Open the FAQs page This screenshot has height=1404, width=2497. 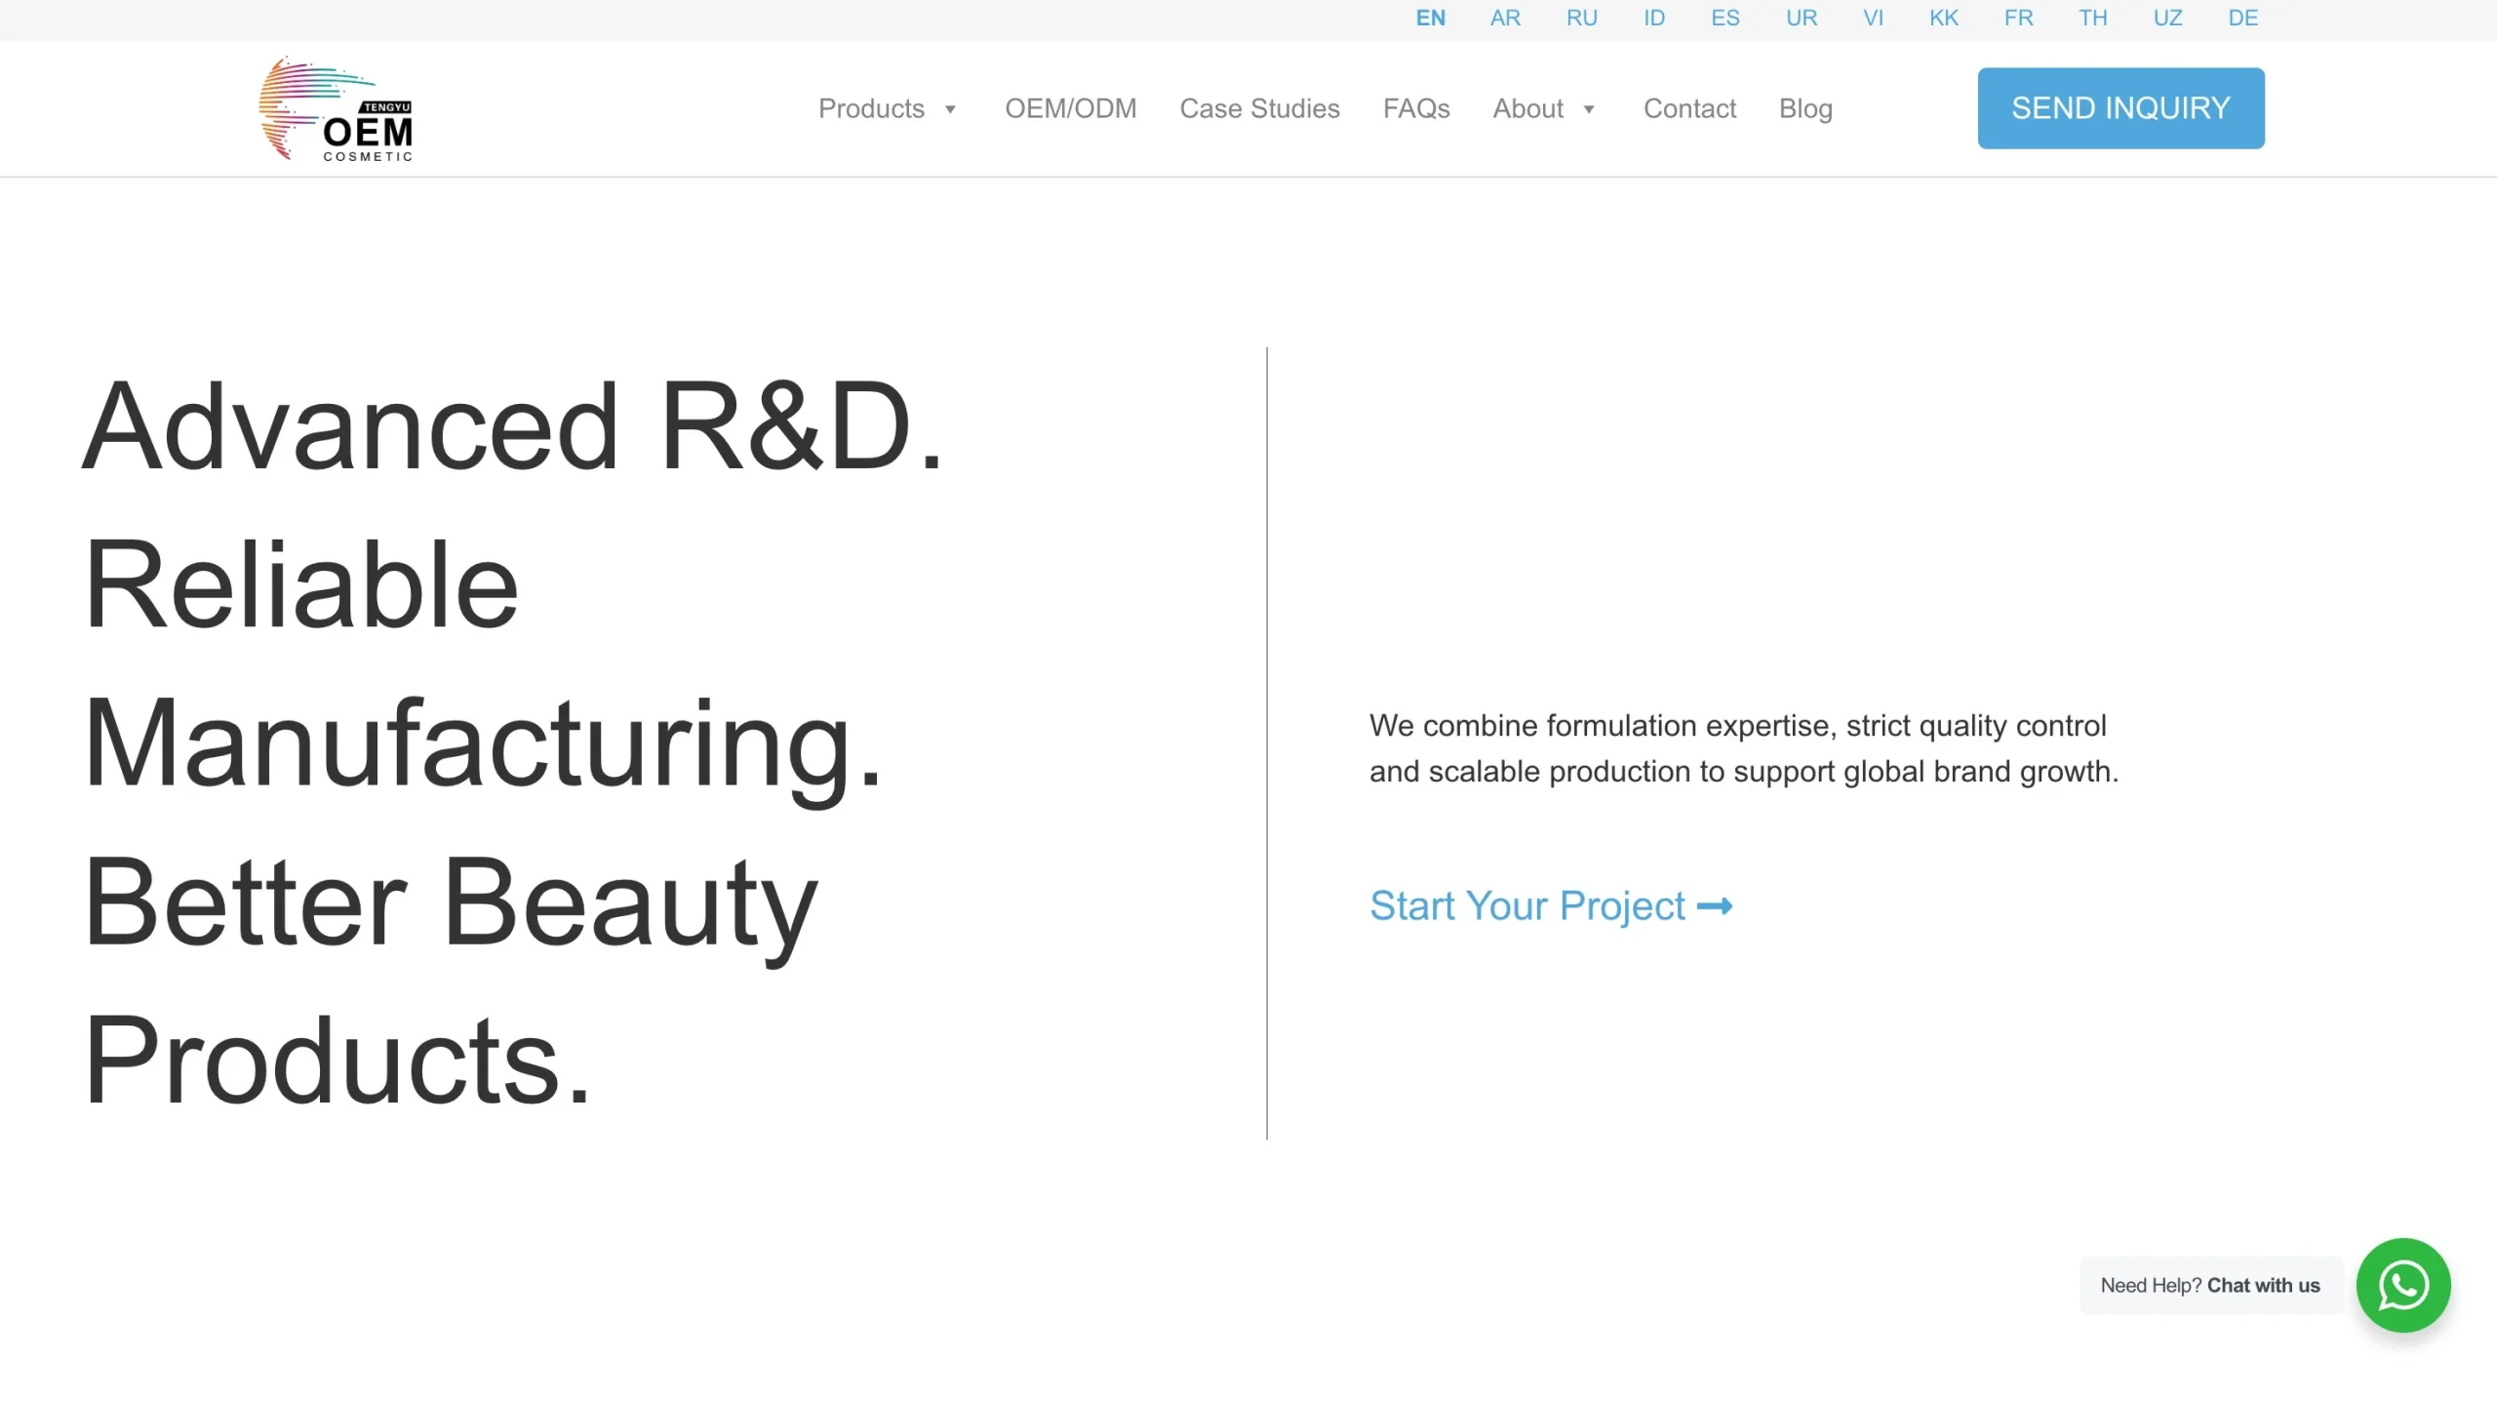pos(1415,108)
